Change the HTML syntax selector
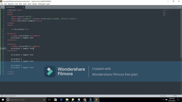Screen dimensions: 182x102 (175, 96)
